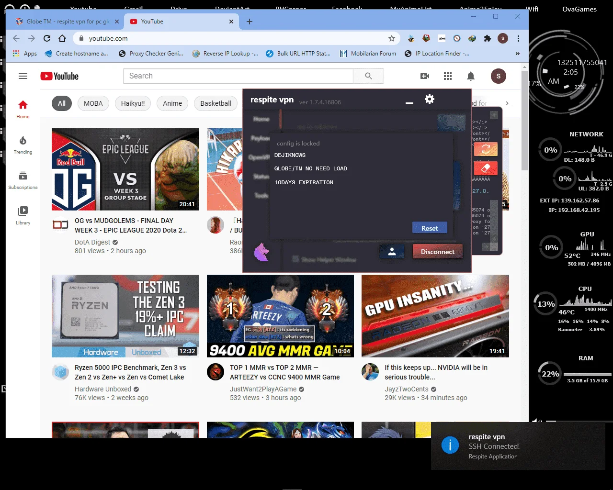
Task: Open the Chrome profile avatar in toolbar
Action: (x=503, y=38)
